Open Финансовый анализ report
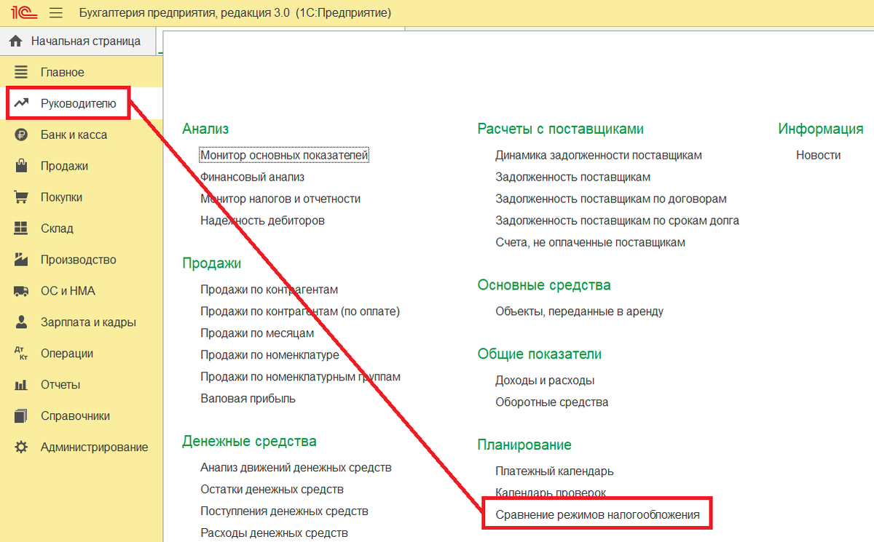The image size is (874, 542). [x=252, y=177]
